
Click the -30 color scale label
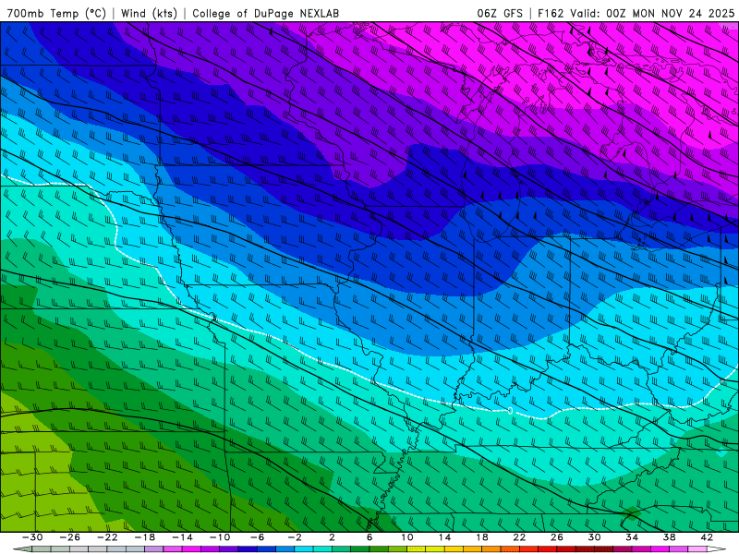[33, 537]
